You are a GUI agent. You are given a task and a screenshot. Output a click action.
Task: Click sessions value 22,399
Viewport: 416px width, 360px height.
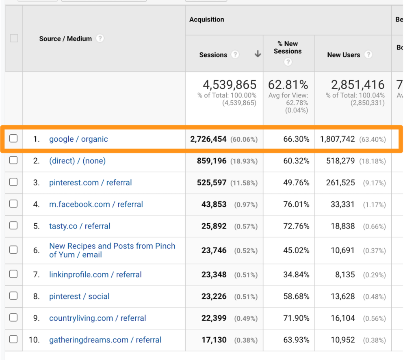pyautogui.click(x=214, y=318)
